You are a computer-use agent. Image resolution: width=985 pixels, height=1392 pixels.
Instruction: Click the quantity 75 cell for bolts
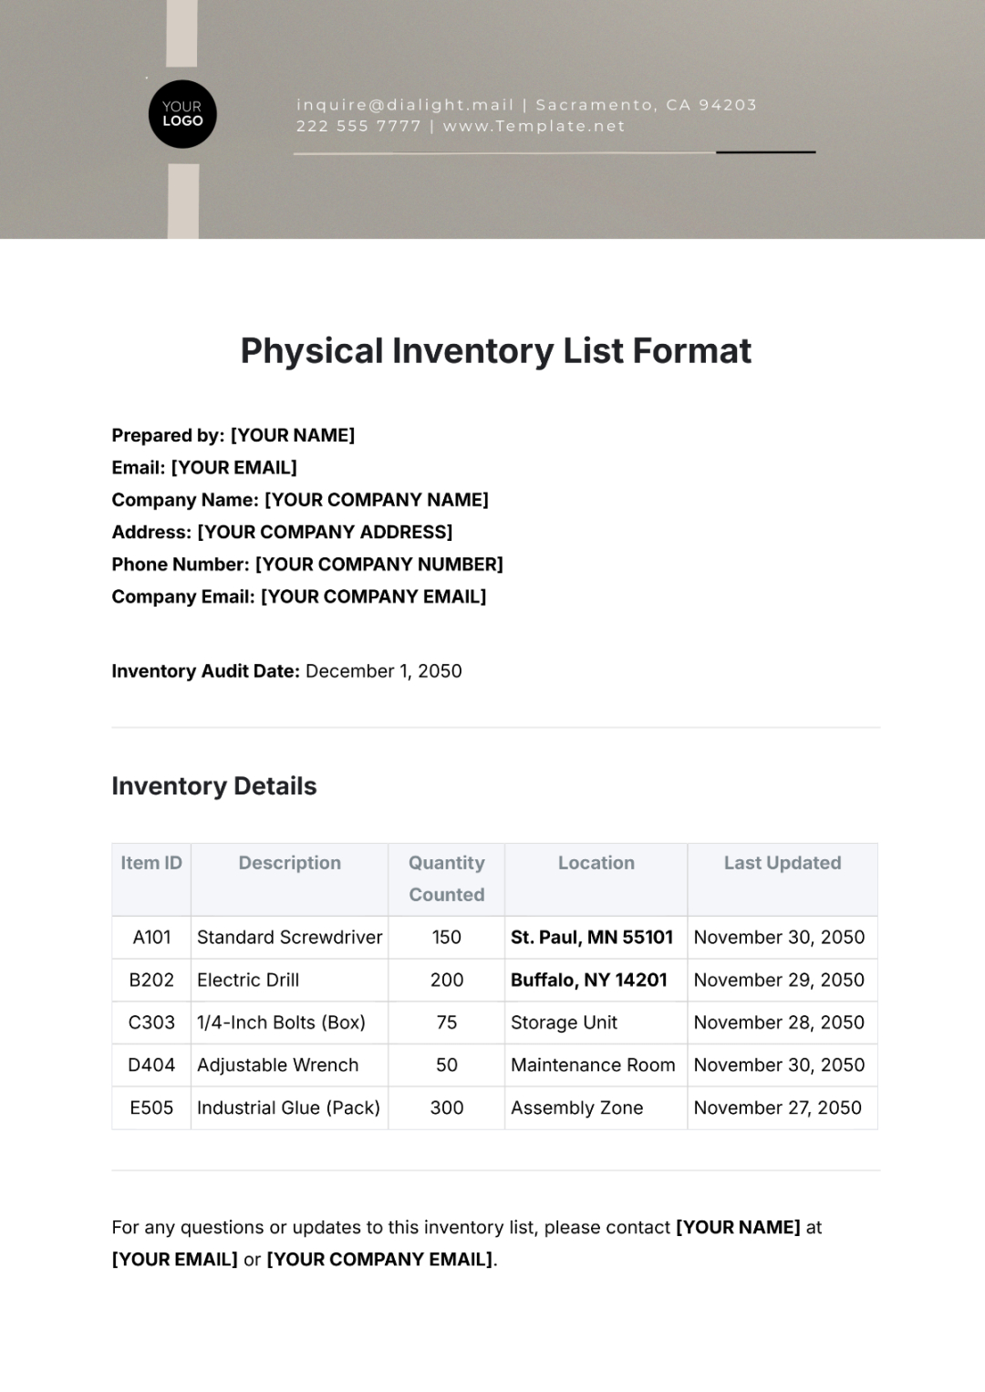[x=446, y=1023]
